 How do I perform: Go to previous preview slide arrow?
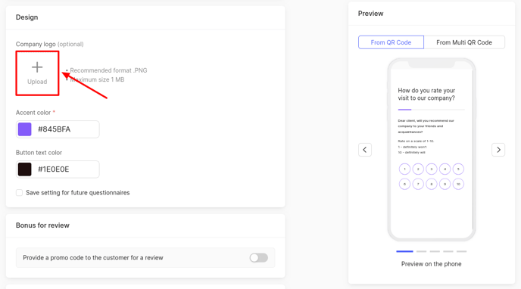365,150
